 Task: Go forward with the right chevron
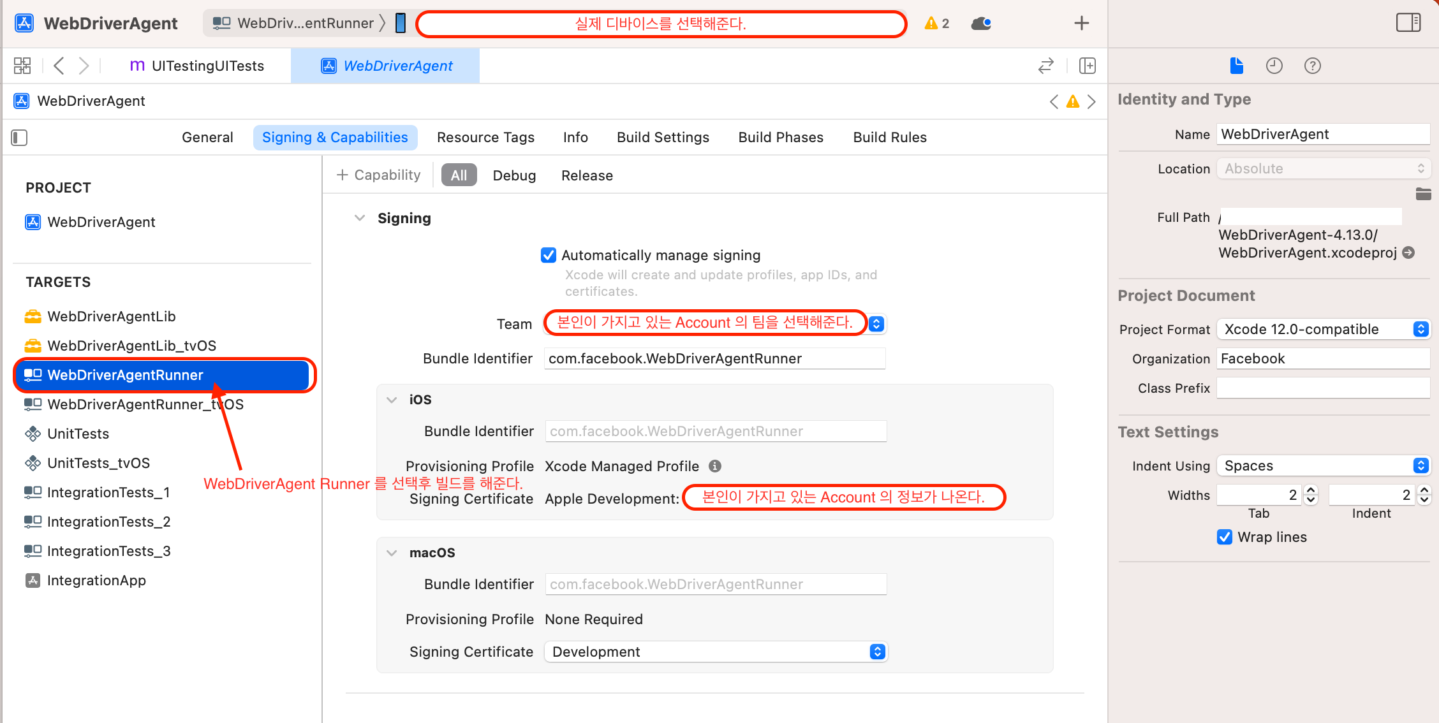tap(84, 66)
